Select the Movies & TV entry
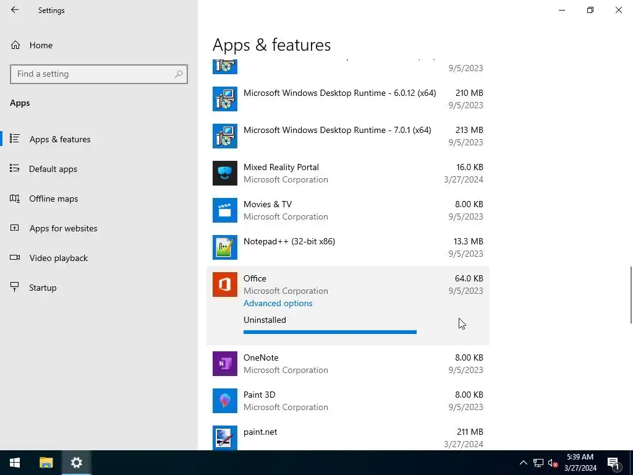The height and width of the screenshot is (475, 633). coord(348,210)
